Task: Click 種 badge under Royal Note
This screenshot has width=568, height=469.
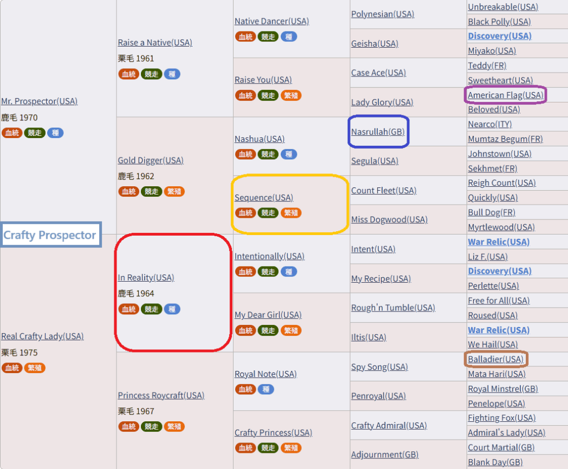Action: pyautogui.click(x=266, y=389)
